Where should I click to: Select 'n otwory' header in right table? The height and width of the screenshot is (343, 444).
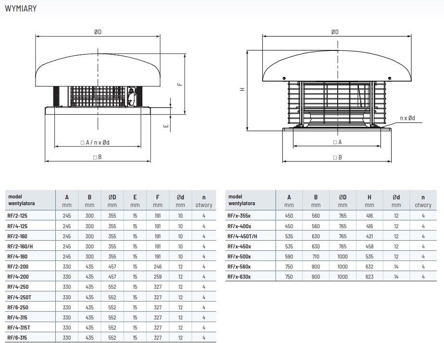click(x=423, y=201)
